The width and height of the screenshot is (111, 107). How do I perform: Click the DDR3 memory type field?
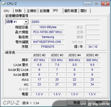pyautogui.click(x=65, y=22)
